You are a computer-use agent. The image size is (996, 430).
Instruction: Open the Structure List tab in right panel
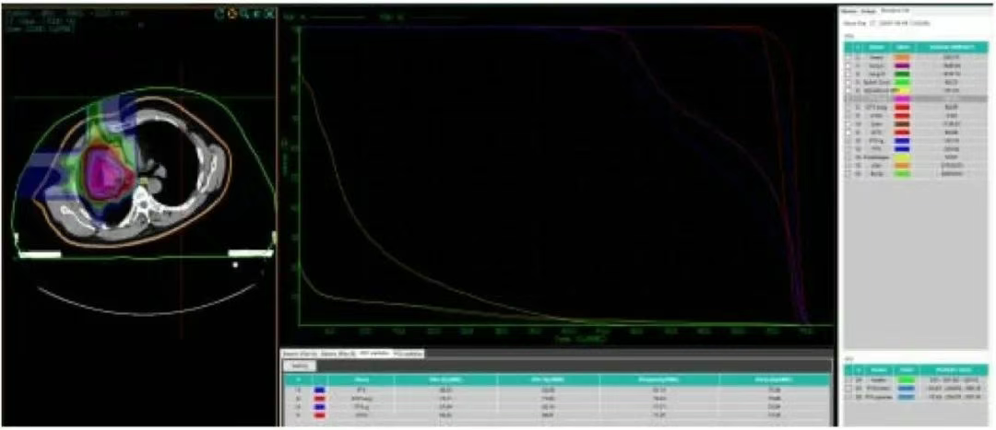tap(895, 11)
